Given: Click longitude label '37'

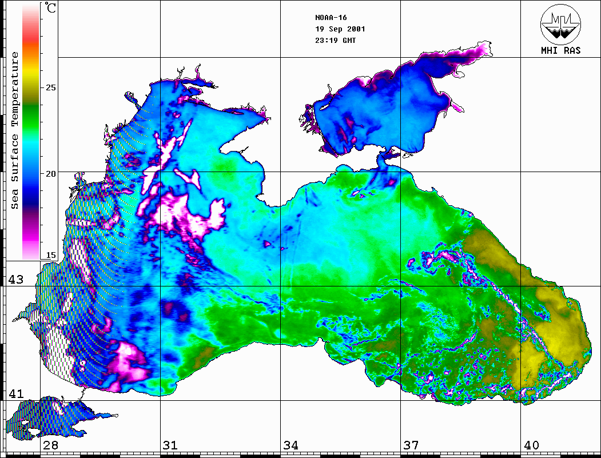Looking at the screenshot, I should (x=411, y=445).
